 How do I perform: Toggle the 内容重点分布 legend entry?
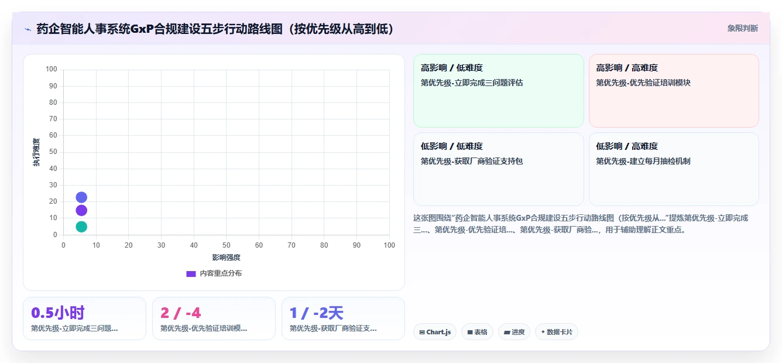[214, 273]
